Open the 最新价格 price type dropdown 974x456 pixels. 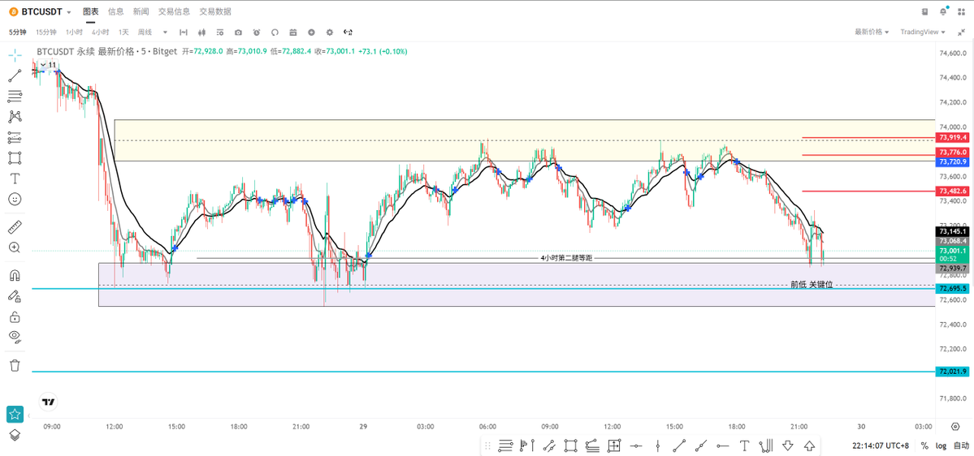872,32
